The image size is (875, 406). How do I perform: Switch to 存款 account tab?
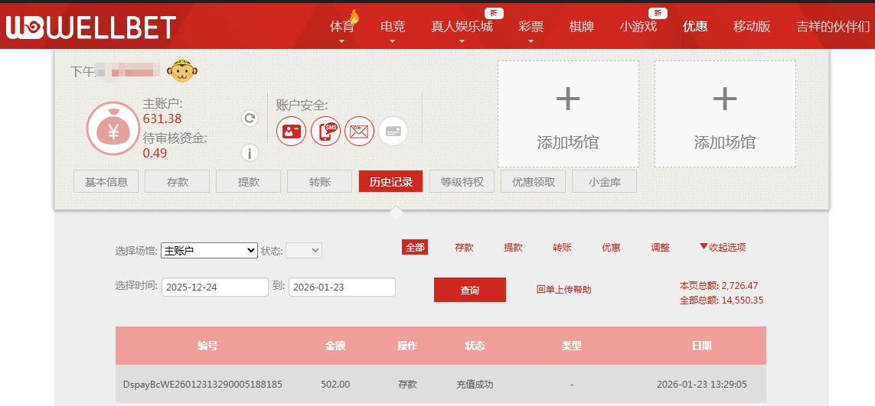pyautogui.click(x=177, y=181)
